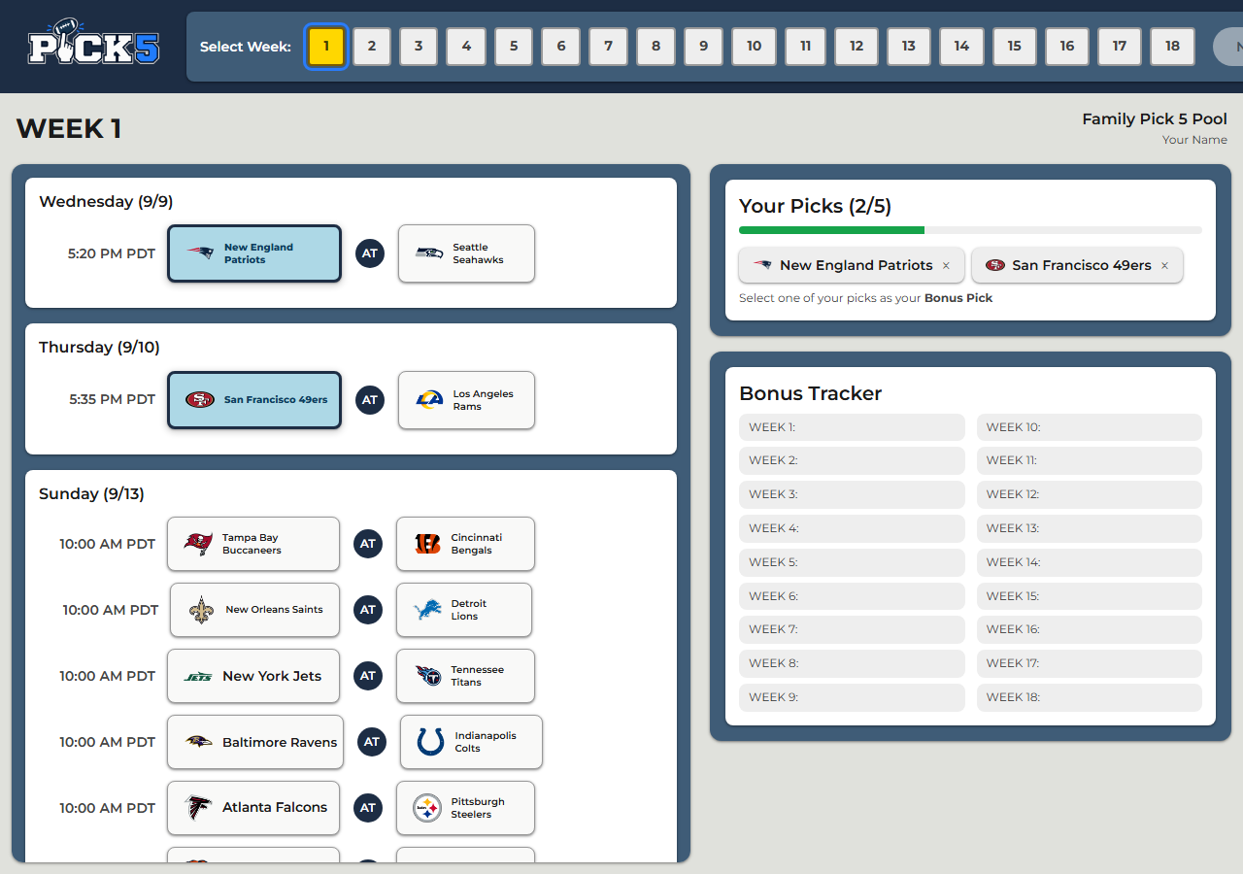The image size is (1243, 874).
Task: Switch to week 9
Action: 703,47
